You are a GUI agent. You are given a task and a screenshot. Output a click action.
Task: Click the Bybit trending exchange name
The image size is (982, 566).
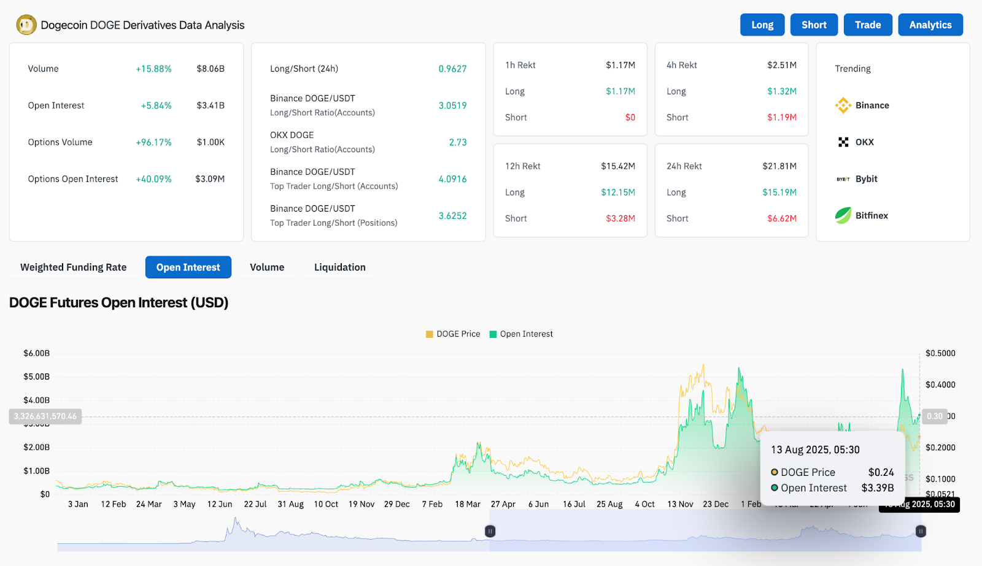tap(866, 179)
